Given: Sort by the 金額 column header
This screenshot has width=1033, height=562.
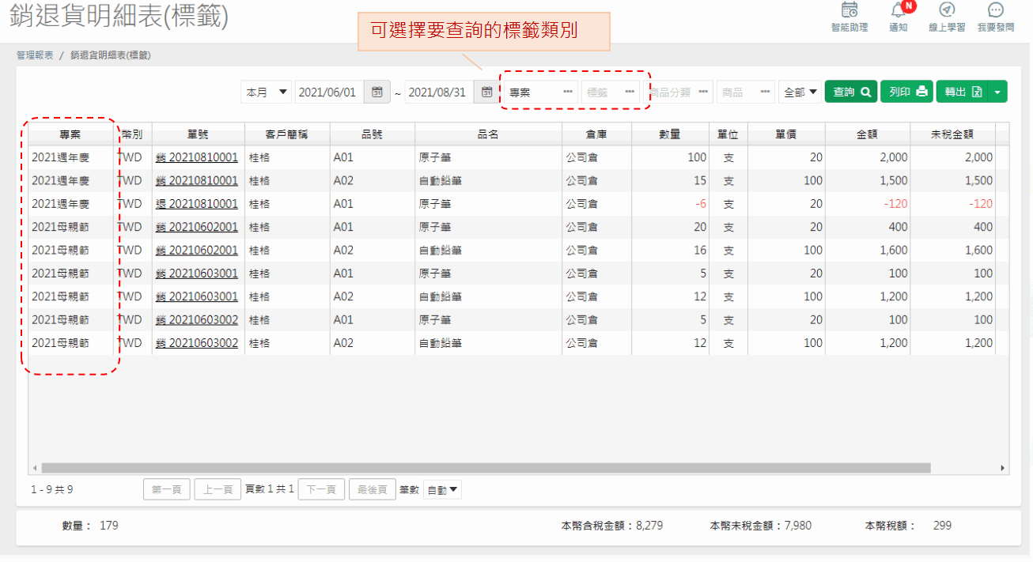Looking at the screenshot, I should 867,134.
